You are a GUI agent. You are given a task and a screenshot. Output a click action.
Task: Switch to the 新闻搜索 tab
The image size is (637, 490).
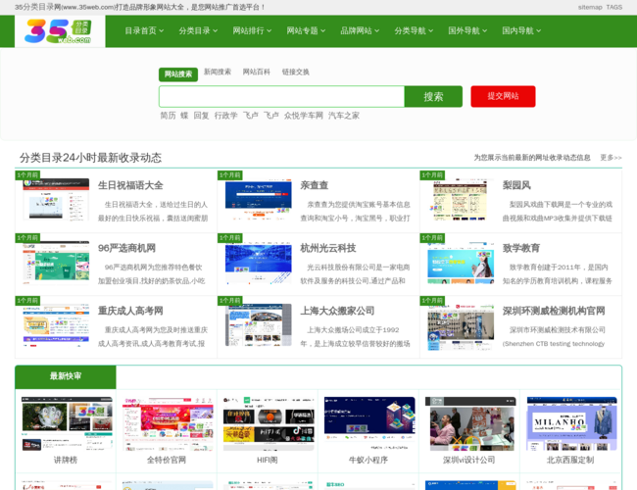(218, 72)
